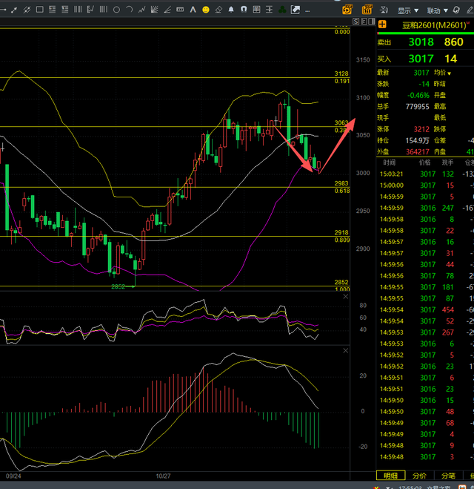The image size is (474, 489).
Task: Select the second retracement band tool
Action: click(x=65, y=10)
